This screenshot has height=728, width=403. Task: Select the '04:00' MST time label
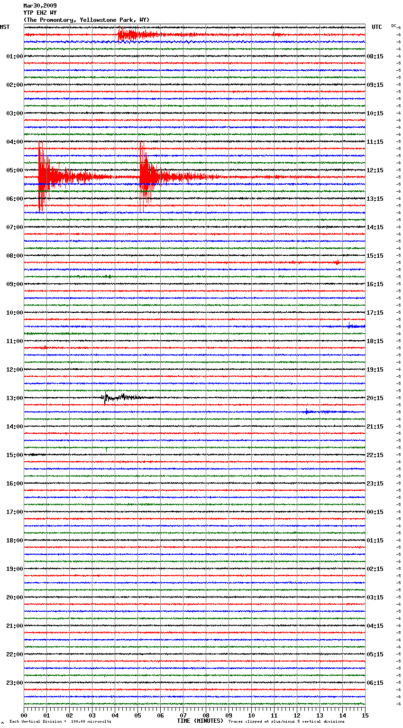[15, 142]
